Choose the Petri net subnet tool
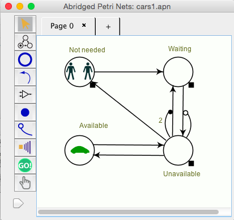234x220 pixels. (x=25, y=42)
